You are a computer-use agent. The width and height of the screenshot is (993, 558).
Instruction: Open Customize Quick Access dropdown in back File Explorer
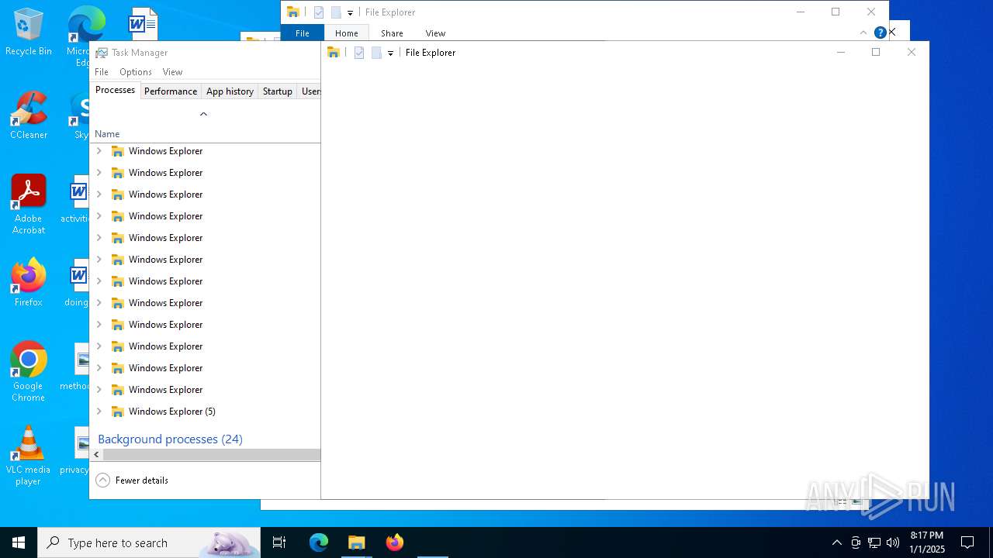(x=350, y=12)
